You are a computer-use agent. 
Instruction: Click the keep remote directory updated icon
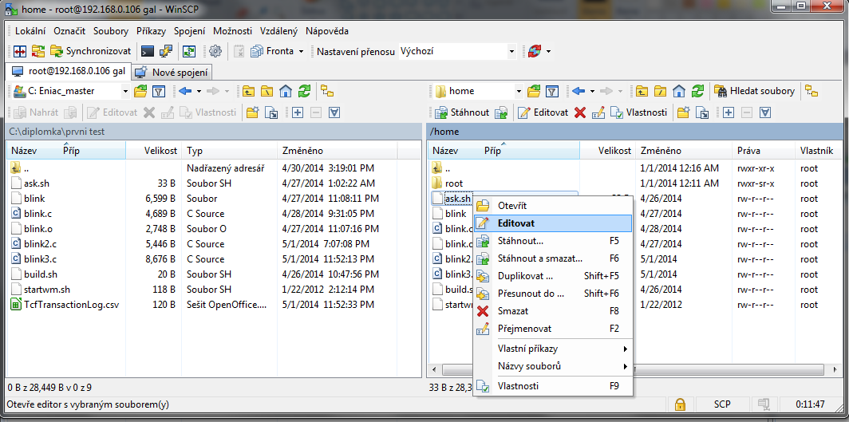[189, 51]
